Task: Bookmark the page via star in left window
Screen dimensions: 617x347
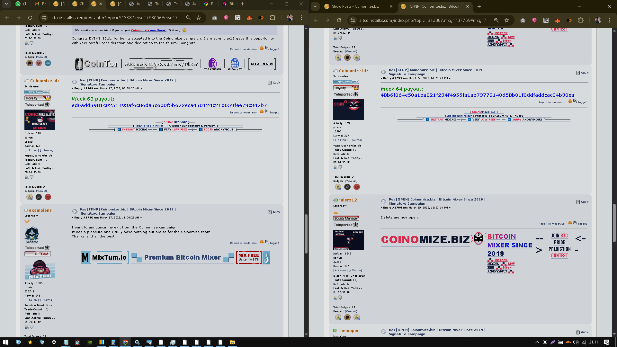Action: point(199,18)
